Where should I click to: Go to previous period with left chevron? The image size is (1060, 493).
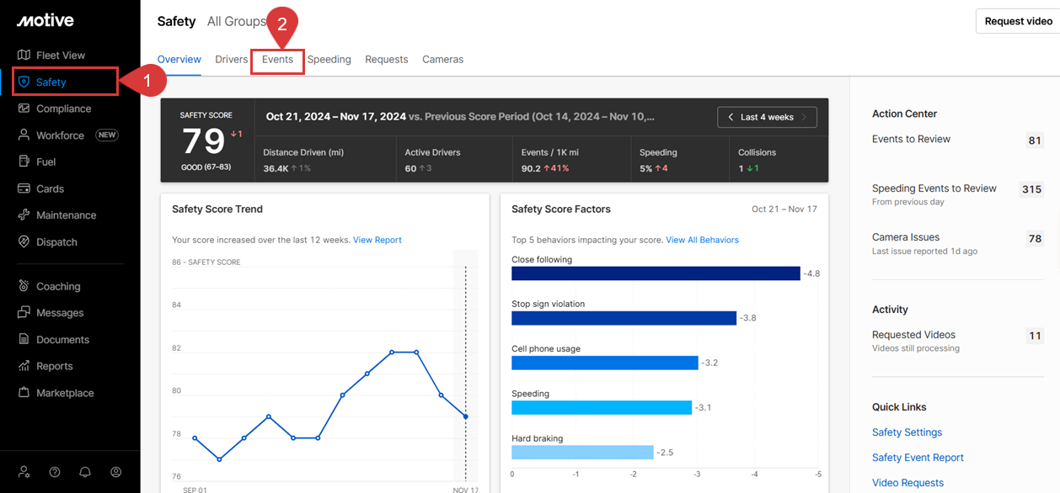point(731,117)
